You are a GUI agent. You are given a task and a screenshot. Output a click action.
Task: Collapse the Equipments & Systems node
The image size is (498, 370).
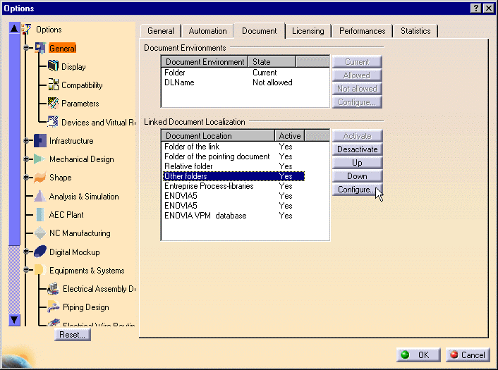click(x=27, y=270)
